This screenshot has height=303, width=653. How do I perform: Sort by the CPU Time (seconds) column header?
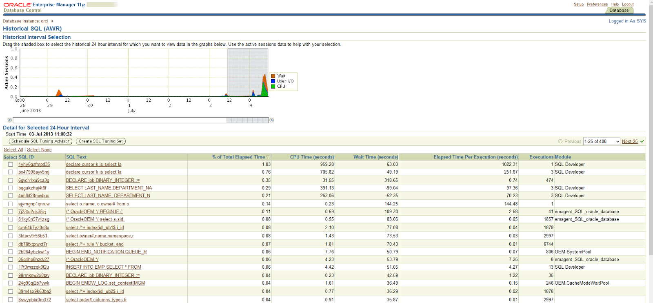point(312,157)
